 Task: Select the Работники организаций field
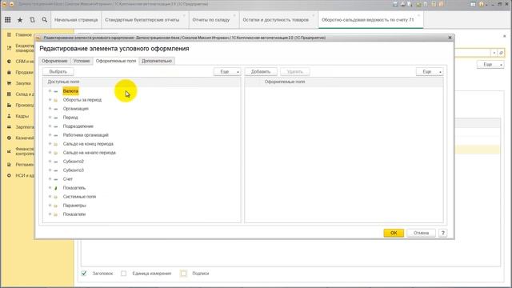click(x=86, y=135)
